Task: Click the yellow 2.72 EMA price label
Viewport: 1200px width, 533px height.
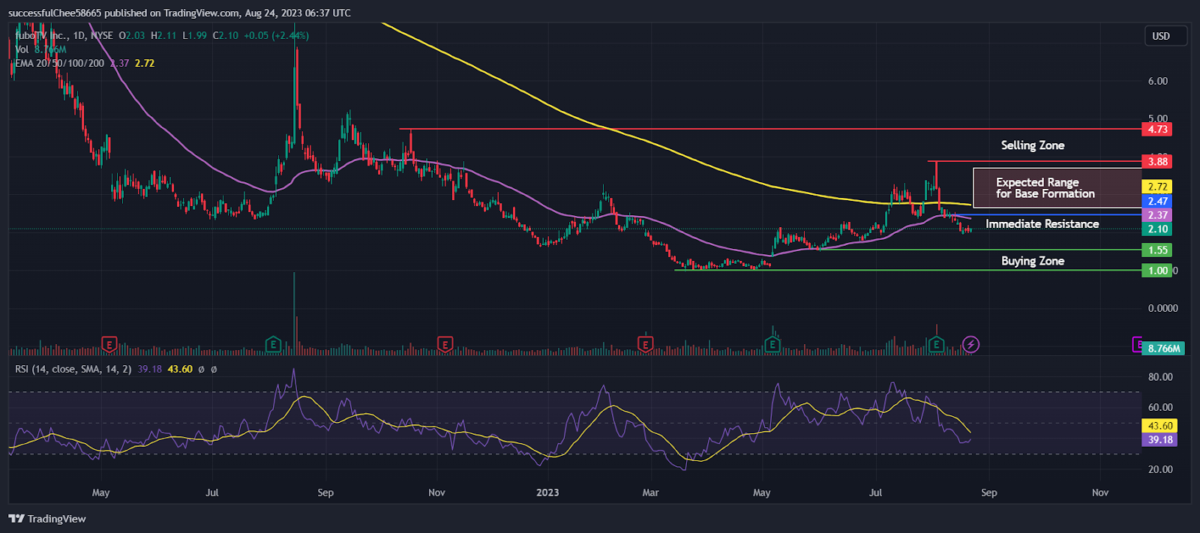Action: point(1157,187)
